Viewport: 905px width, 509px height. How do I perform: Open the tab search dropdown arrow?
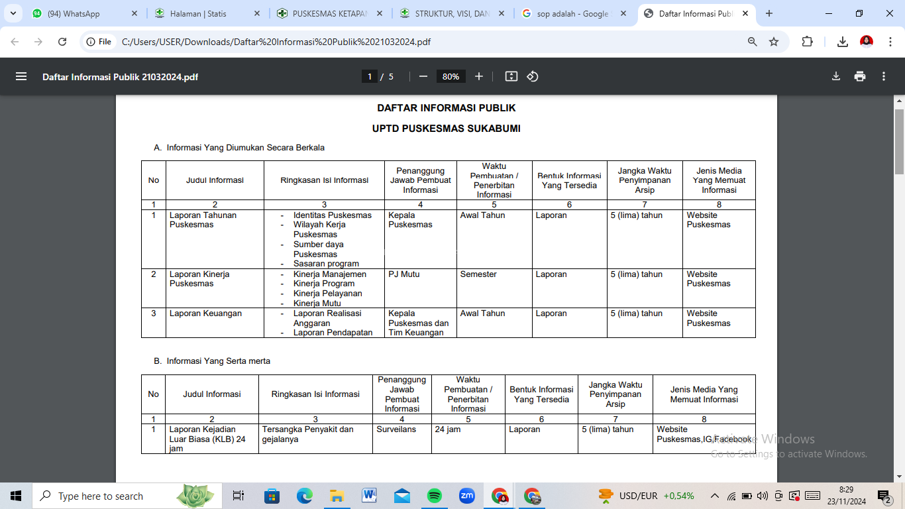coord(13,13)
